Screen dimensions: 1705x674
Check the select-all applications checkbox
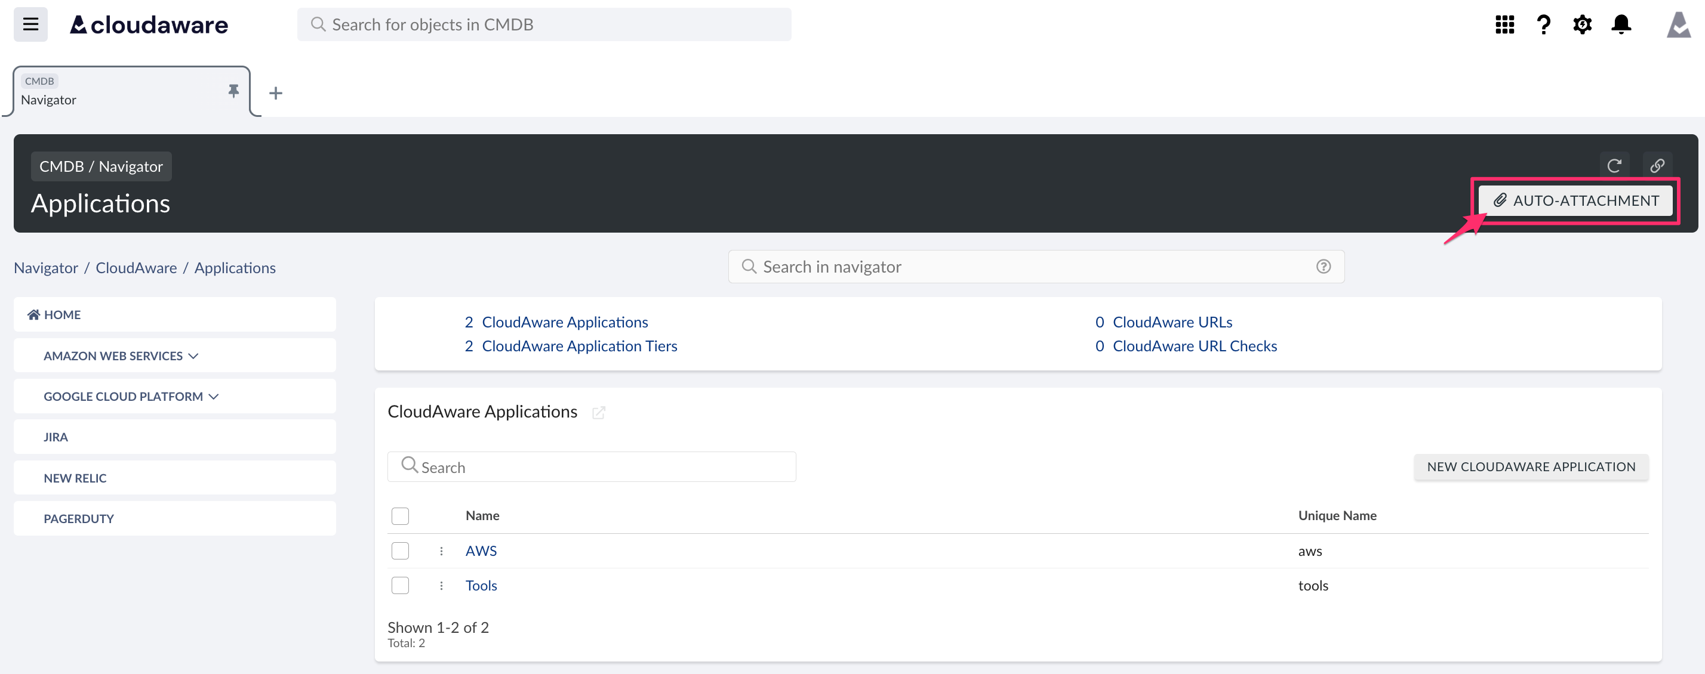coord(400,516)
